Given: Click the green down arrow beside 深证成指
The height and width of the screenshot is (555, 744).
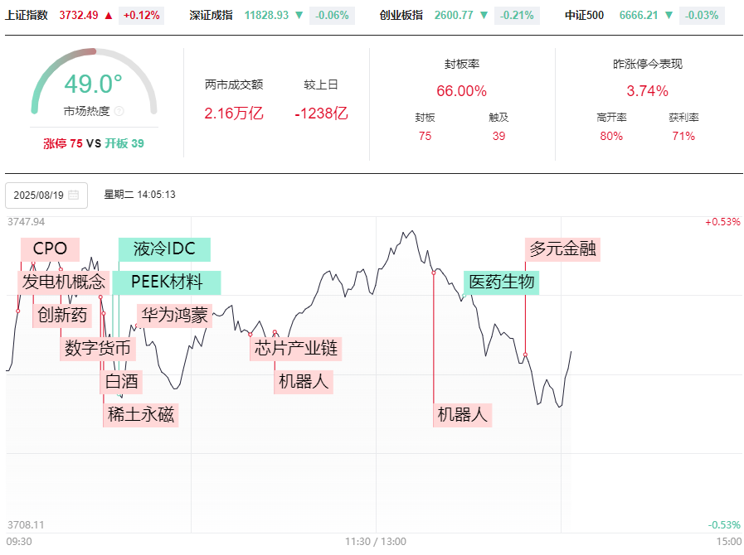Looking at the screenshot, I should pos(299,15).
